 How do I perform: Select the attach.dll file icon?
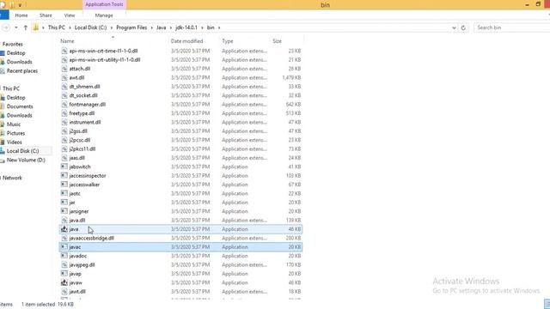click(64, 69)
